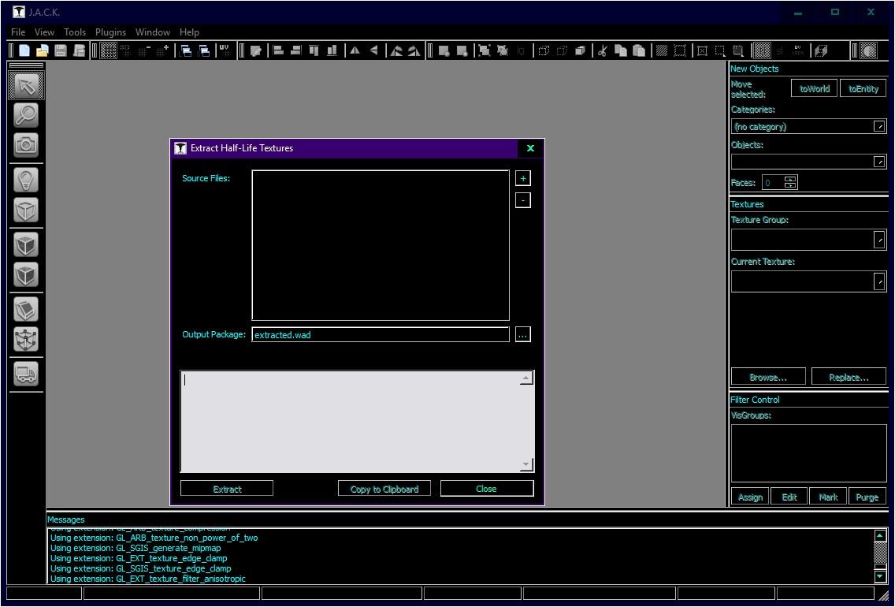Image resolution: width=895 pixels, height=607 pixels.
Task: Click the toEntity button
Action: point(863,89)
